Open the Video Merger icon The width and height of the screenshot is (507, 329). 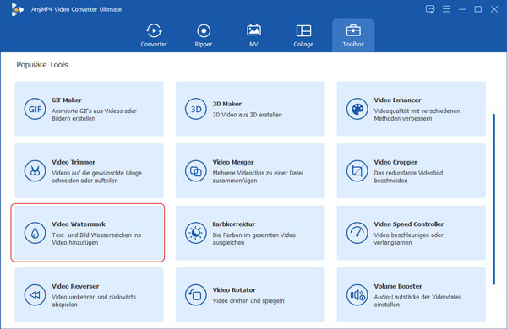[x=196, y=170]
